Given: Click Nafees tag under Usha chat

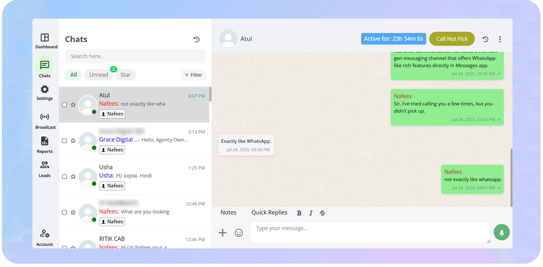Looking at the screenshot, I should pos(112,186).
